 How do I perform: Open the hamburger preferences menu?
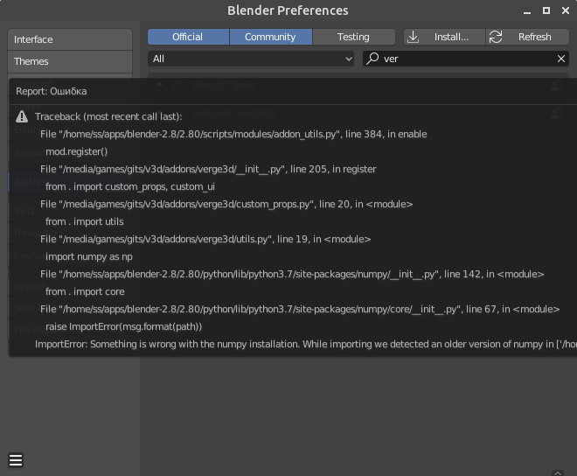16,460
